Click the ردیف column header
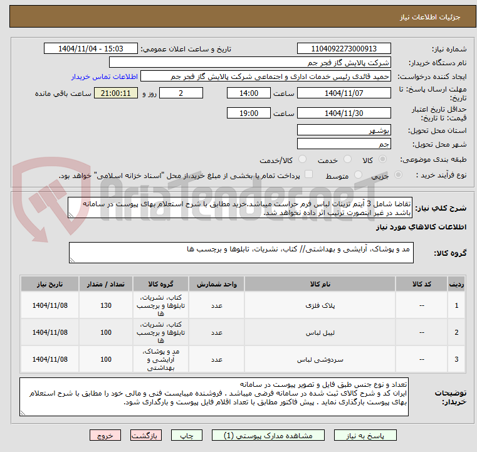Image resolution: width=477 pixels, height=452 pixels. coord(456,284)
